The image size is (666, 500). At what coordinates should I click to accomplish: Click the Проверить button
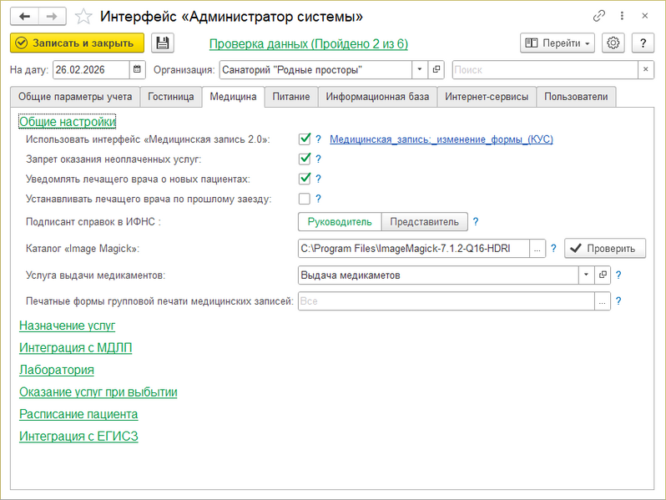pyautogui.click(x=605, y=249)
